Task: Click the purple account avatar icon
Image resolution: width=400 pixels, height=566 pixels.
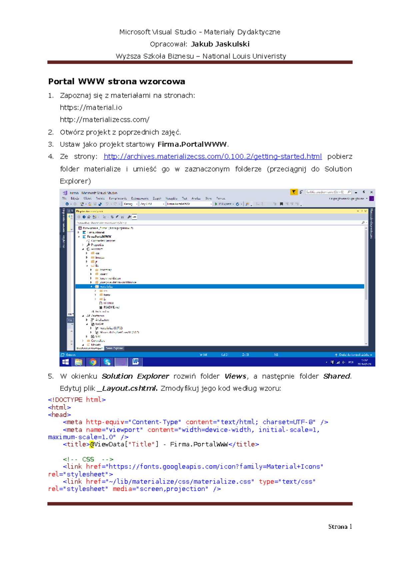Action: click(371, 199)
